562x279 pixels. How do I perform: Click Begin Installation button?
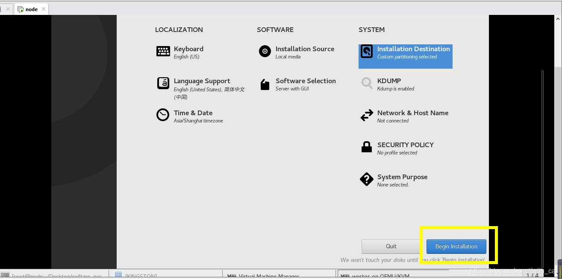pyautogui.click(x=456, y=247)
